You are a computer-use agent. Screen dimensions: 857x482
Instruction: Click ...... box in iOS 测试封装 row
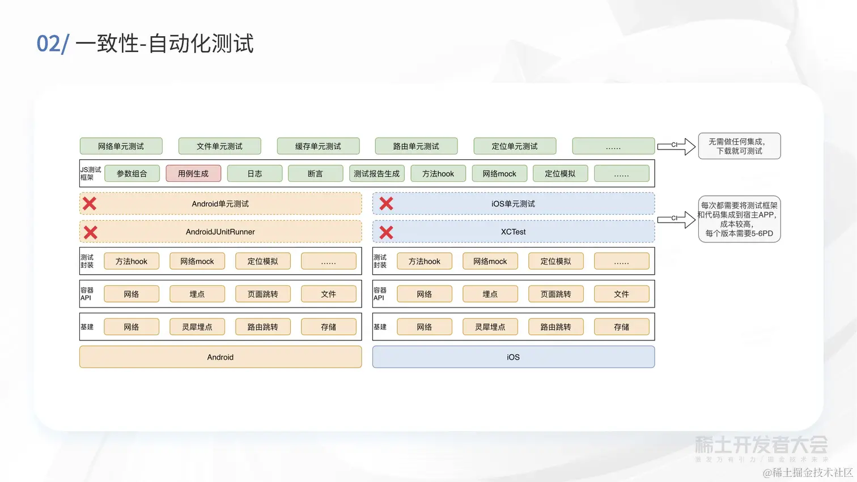(x=622, y=261)
